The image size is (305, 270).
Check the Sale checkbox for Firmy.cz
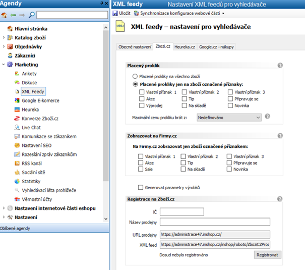point(141,170)
